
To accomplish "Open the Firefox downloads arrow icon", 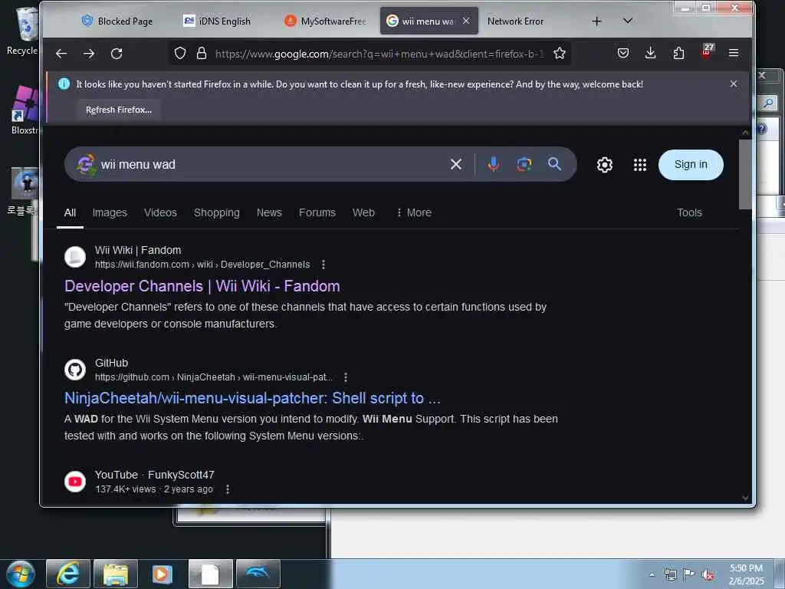I will point(650,53).
